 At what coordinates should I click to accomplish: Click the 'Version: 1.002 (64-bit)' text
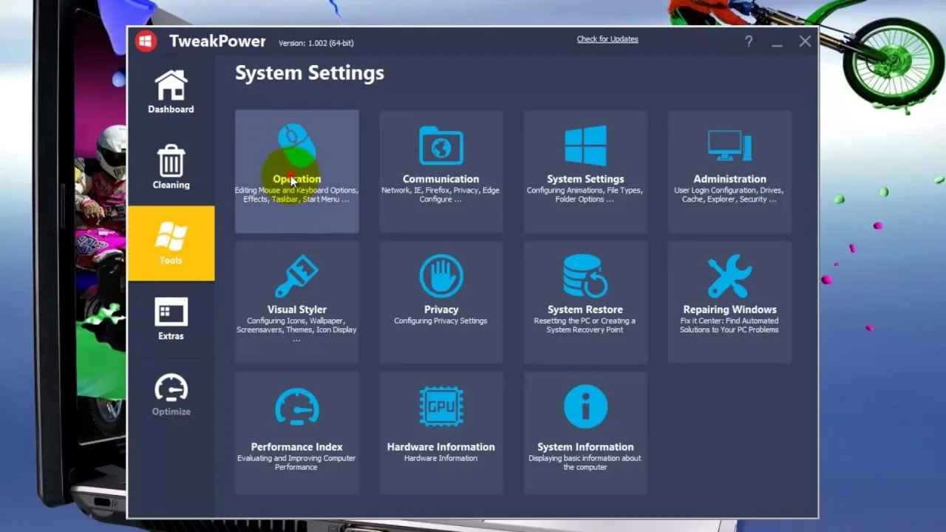point(316,44)
